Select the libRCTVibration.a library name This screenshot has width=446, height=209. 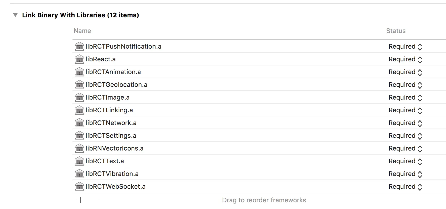coord(112,174)
